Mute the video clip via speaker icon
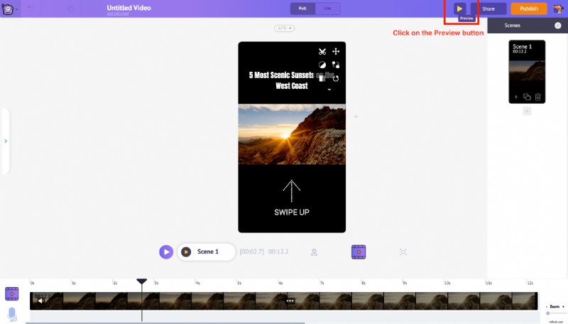The image size is (568, 324). [40, 301]
